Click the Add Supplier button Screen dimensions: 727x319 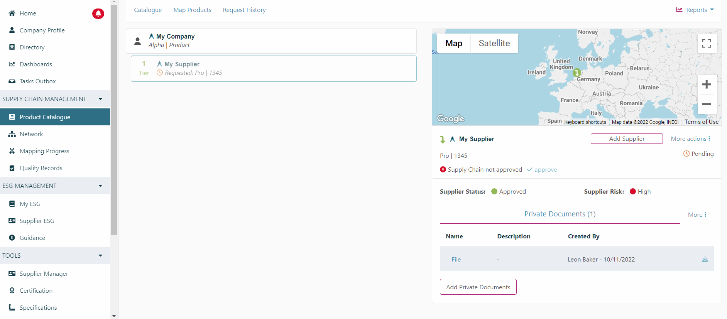pyautogui.click(x=626, y=139)
